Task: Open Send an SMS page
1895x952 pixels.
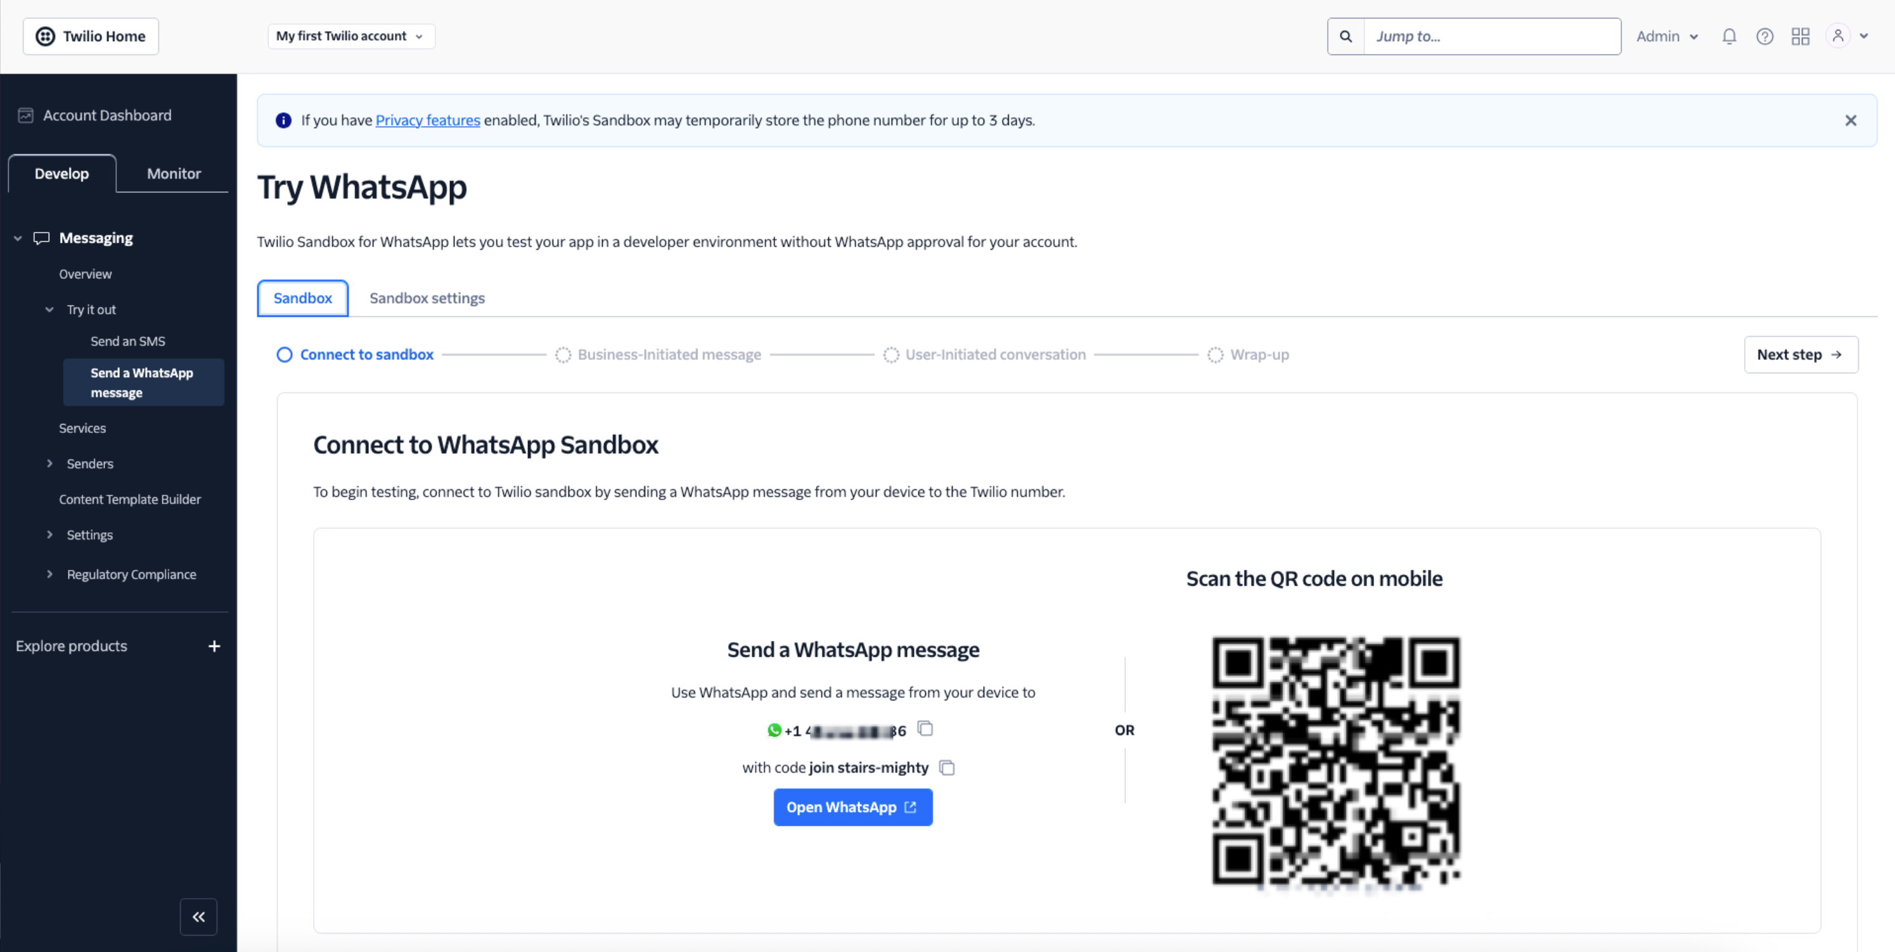Action: (x=128, y=342)
